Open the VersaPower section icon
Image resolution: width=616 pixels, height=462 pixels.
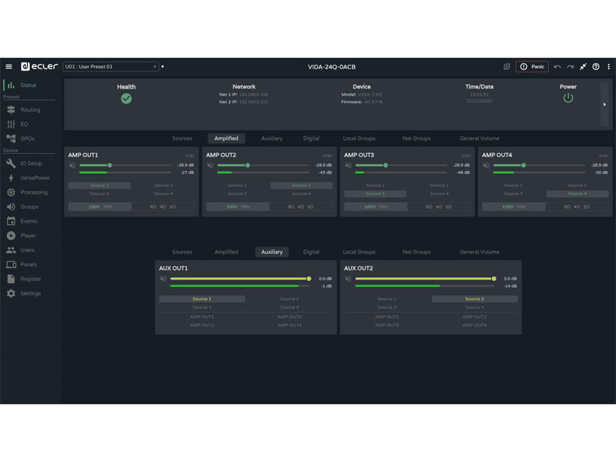tap(11, 178)
